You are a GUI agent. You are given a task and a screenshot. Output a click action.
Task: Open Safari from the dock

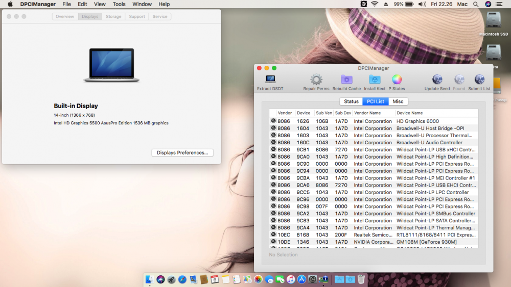pos(182,279)
